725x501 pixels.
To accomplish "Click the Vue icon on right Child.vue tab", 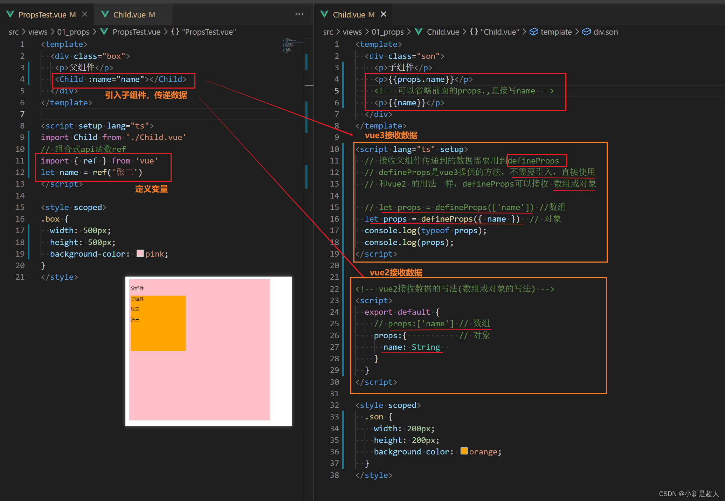I will (325, 14).
